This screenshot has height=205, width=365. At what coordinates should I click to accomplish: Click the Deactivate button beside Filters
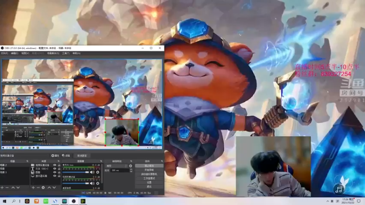click(x=82, y=156)
